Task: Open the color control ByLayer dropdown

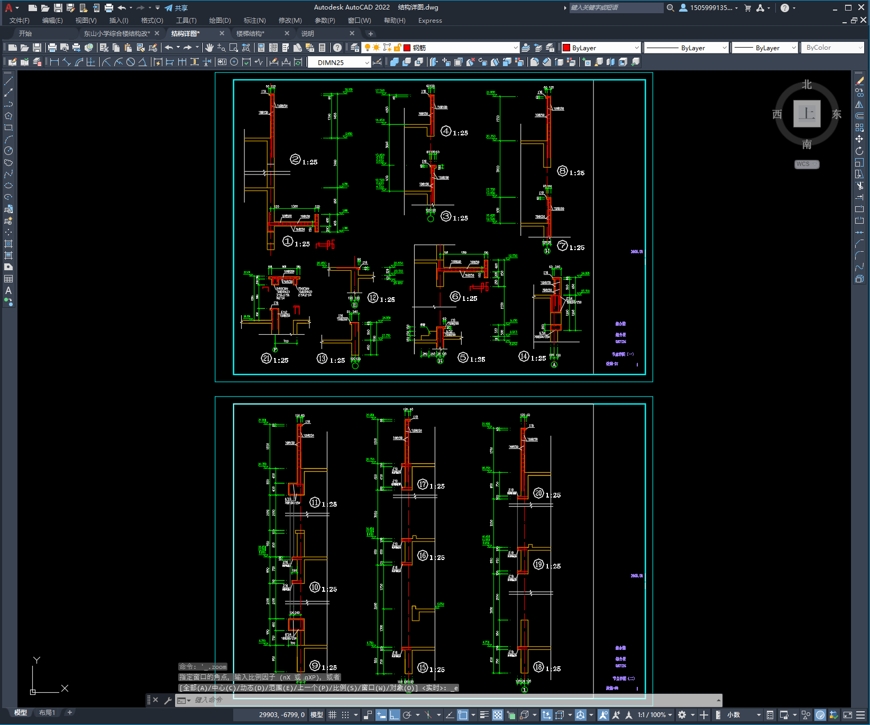Action: [601, 48]
